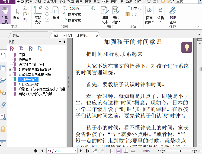202x154 pixels.
Task: Click the snapshot camera icon
Action: point(25,8)
